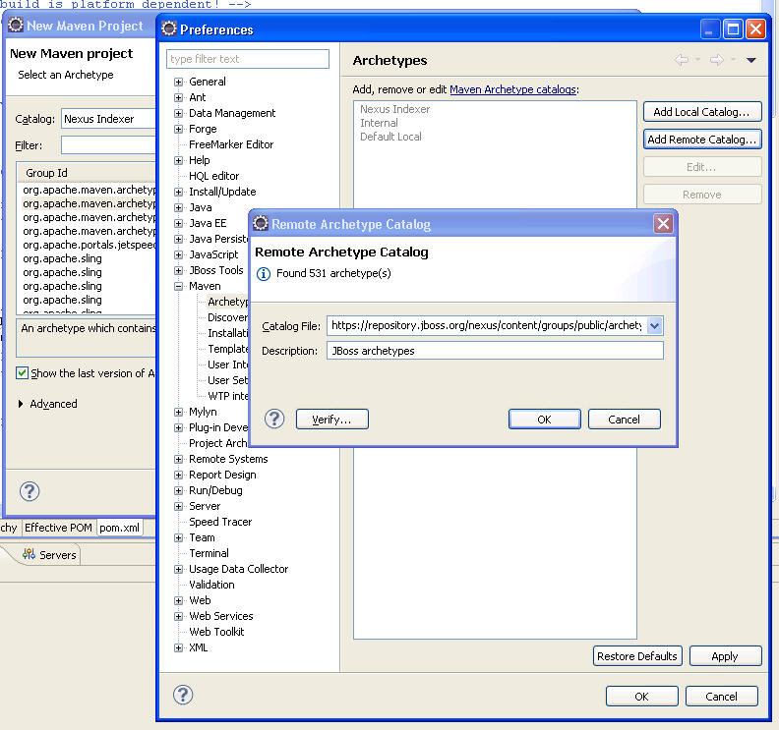This screenshot has width=779, height=730.
Task: Click the help icon in Preferences dialog
Action: coord(183,695)
